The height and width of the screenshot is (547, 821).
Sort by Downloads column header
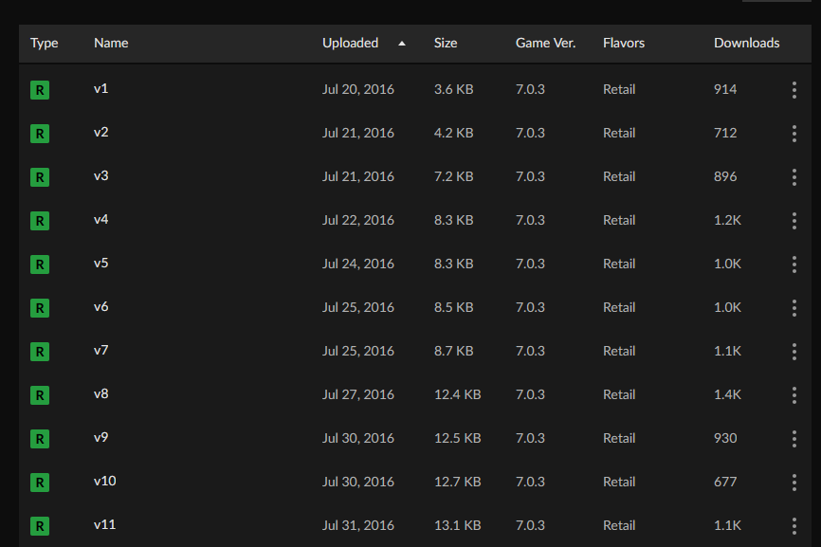747,43
